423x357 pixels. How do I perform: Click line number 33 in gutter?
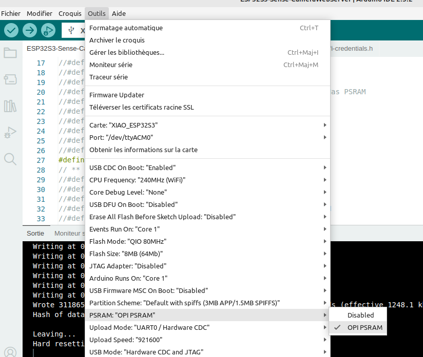(41, 219)
